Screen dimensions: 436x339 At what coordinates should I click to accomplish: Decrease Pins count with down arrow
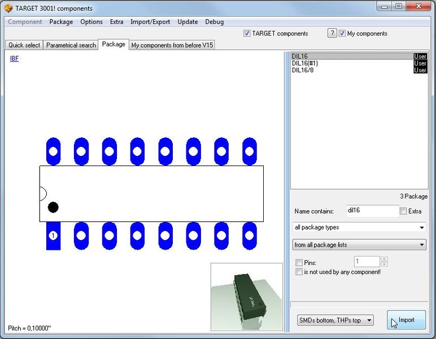384,264
